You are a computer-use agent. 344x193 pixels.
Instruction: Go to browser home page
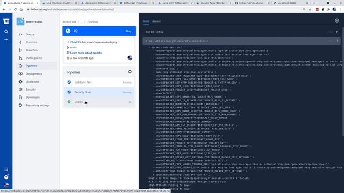[x=21, y=10]
